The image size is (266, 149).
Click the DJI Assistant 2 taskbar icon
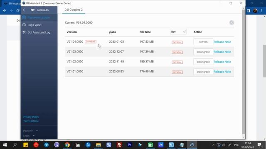[192, 145]
